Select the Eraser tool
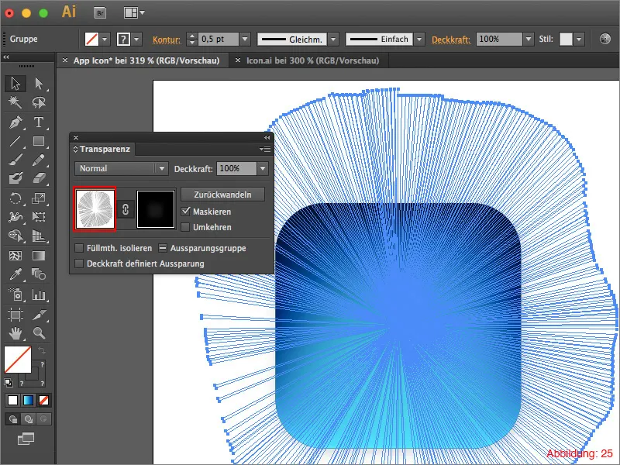620x465 pixels. click(39, 178)
